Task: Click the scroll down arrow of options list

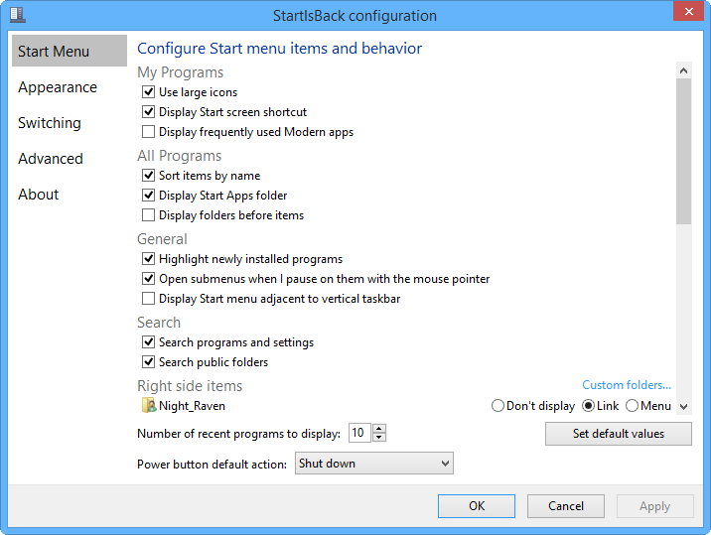Action: pos(683,407)
